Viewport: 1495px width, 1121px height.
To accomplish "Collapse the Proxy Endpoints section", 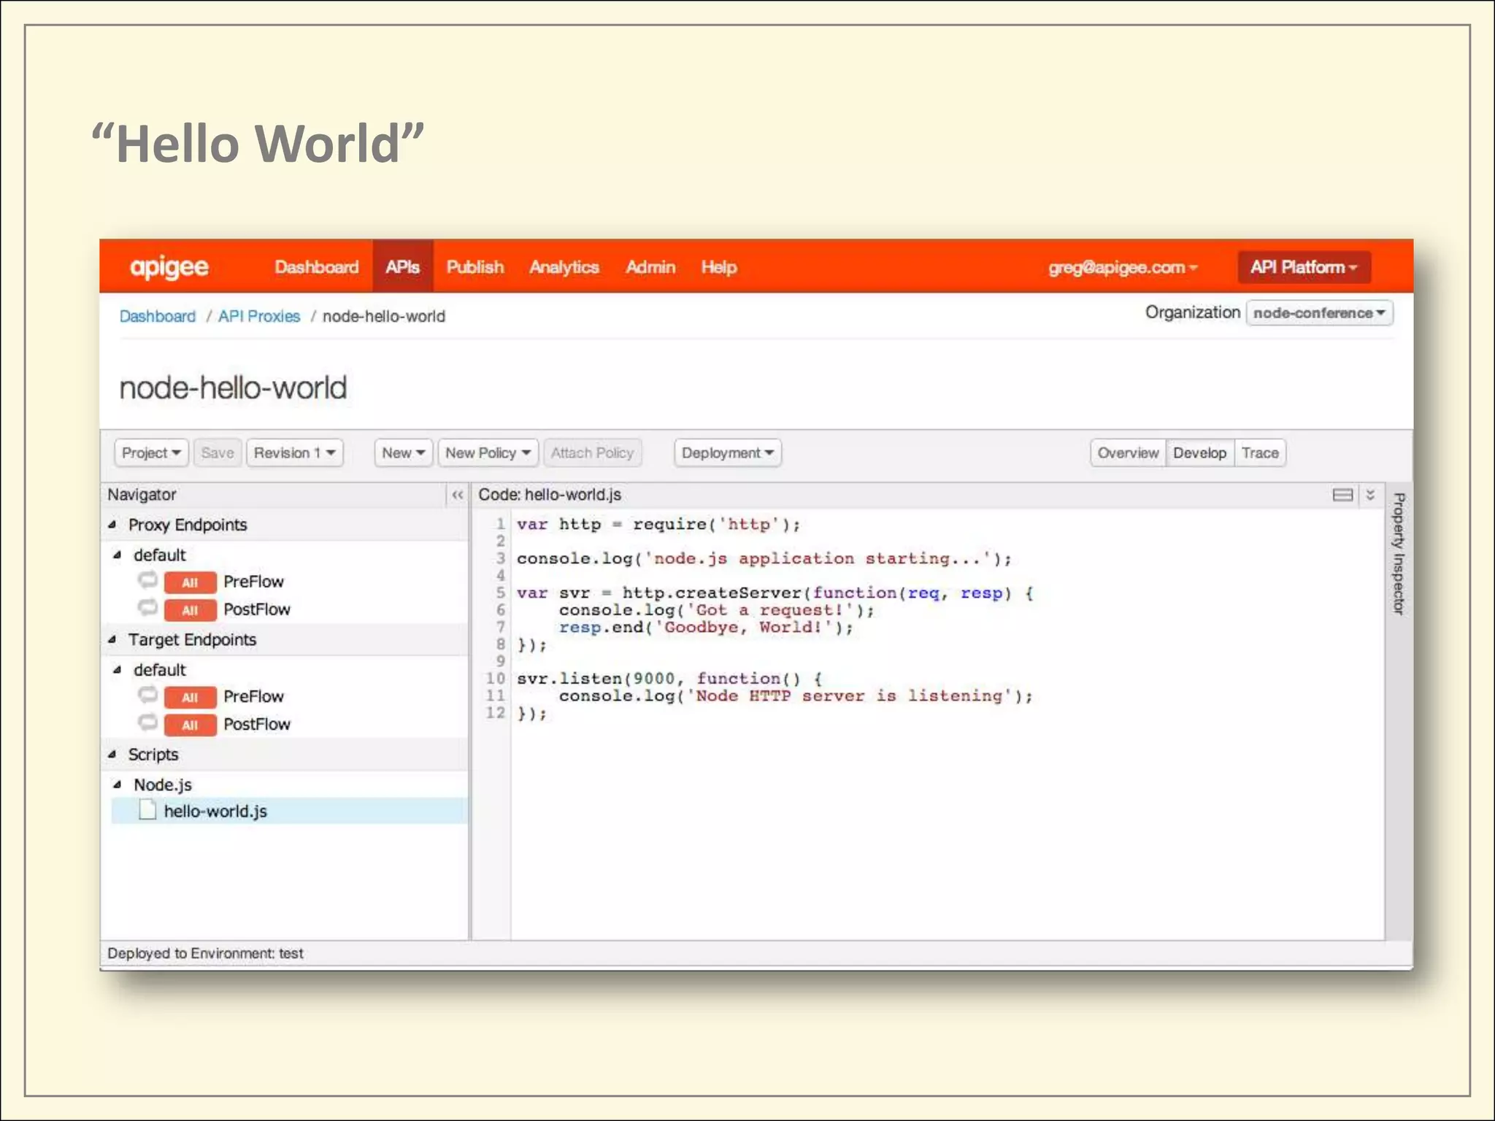I will click(x=112, y=525).
